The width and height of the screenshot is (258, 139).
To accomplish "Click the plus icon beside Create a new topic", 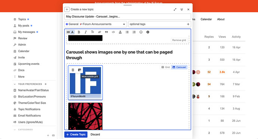I will point(67,9).
